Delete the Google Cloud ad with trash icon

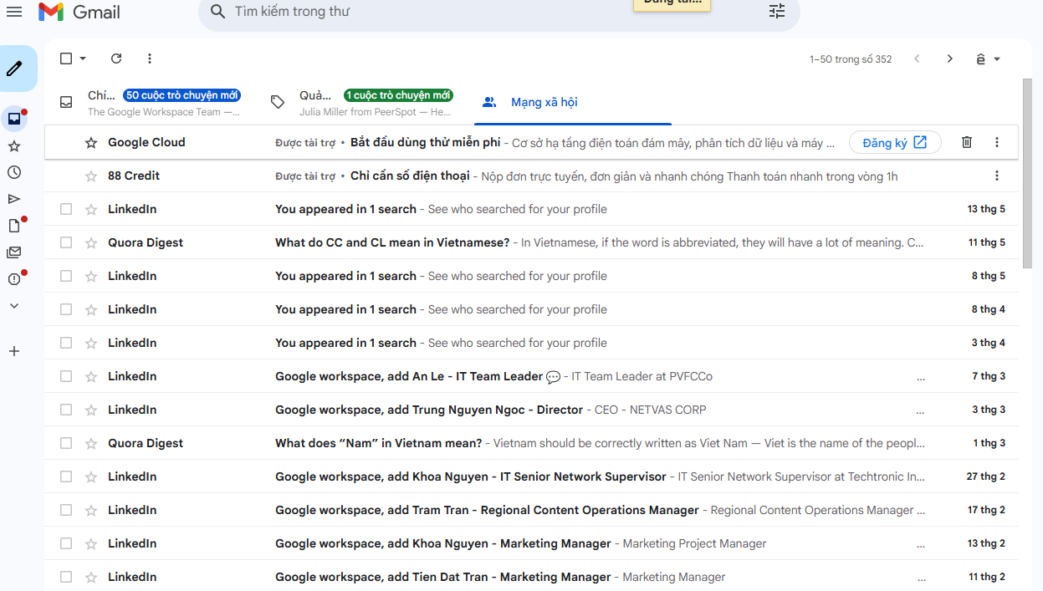[967, 142]
